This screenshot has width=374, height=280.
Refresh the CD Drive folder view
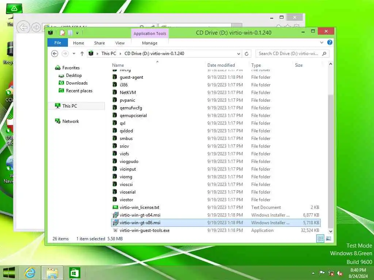pos(247,54)
